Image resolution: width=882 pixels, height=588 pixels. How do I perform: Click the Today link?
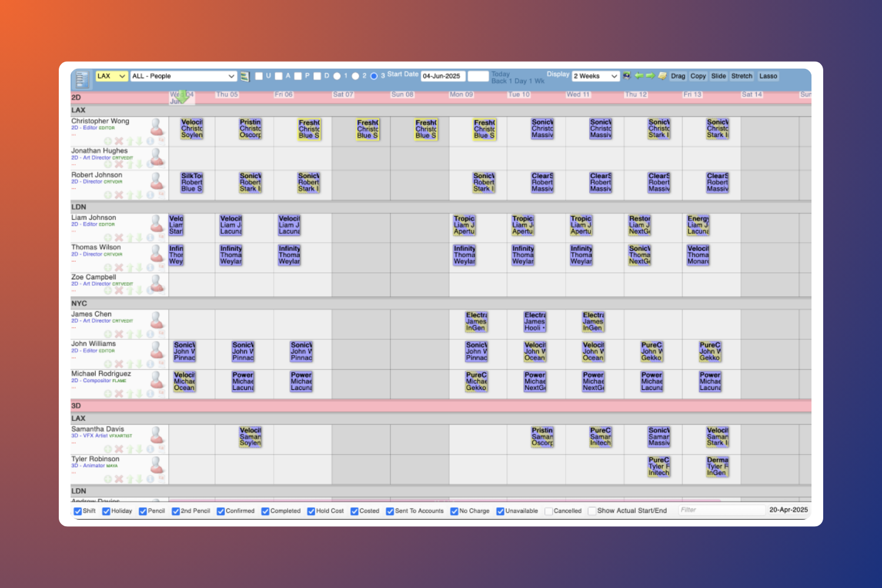[x=500, y=74]
